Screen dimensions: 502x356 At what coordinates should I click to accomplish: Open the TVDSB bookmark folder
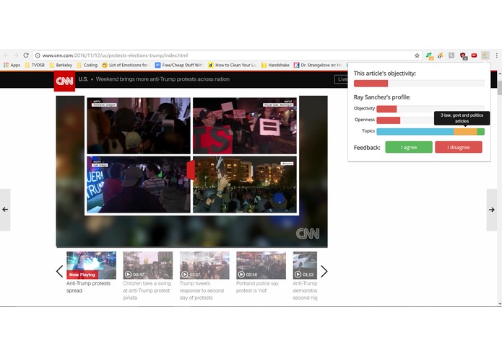point(35,65)
